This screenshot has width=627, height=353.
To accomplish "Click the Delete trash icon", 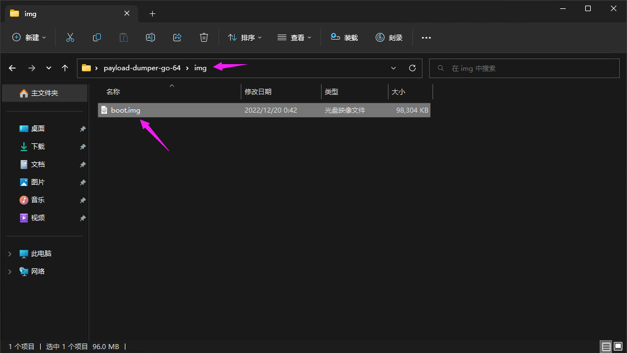I will coord(204,37).
